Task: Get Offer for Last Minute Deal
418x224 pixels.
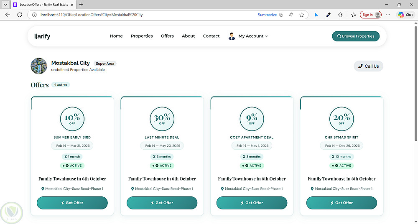Action: click(x=162, y=203)
